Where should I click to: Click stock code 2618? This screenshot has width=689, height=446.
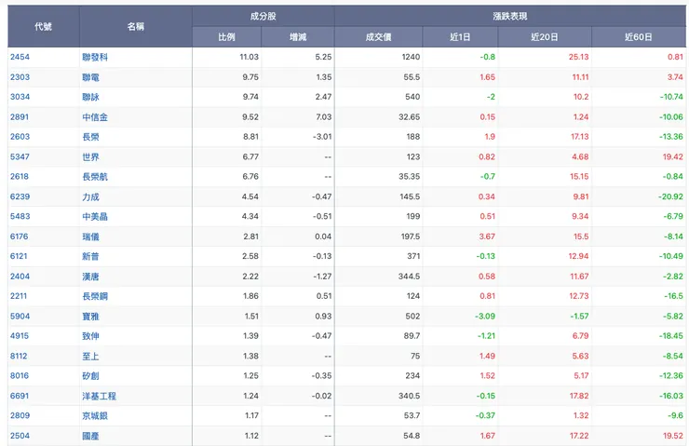pyautogui.click(x=20, y=177)
